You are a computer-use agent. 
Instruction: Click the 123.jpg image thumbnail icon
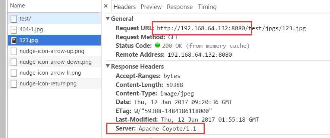(14, 40)
